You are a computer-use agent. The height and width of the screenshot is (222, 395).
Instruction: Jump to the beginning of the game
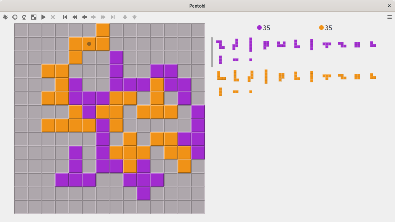pos(65,17)
